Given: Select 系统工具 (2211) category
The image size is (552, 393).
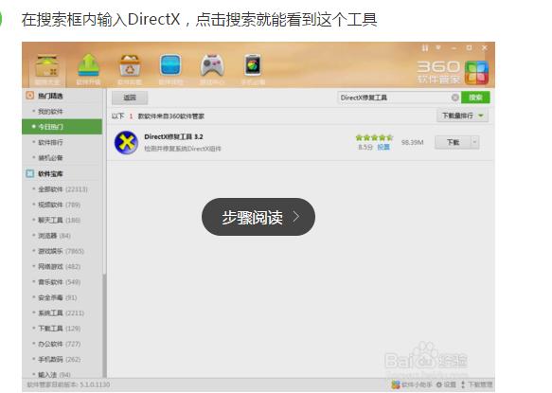Looking at the screenshot, I should (61, 313).
